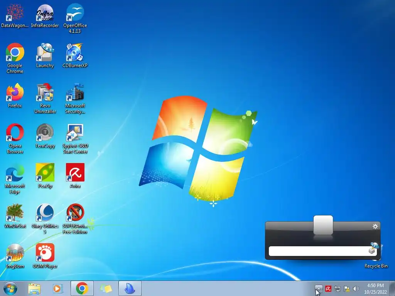Viewport: 395px width, 296px height.
Task: Click the CDBurnerXP desktop icon
Action: (x=75, y=55)
